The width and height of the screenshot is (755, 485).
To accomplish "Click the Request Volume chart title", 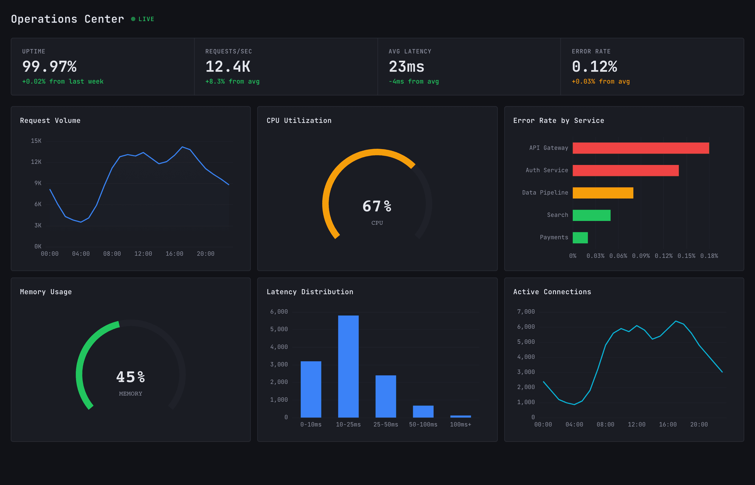I will (50, 120).
